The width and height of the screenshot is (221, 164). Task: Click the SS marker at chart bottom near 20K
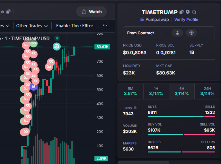(26, 131)
